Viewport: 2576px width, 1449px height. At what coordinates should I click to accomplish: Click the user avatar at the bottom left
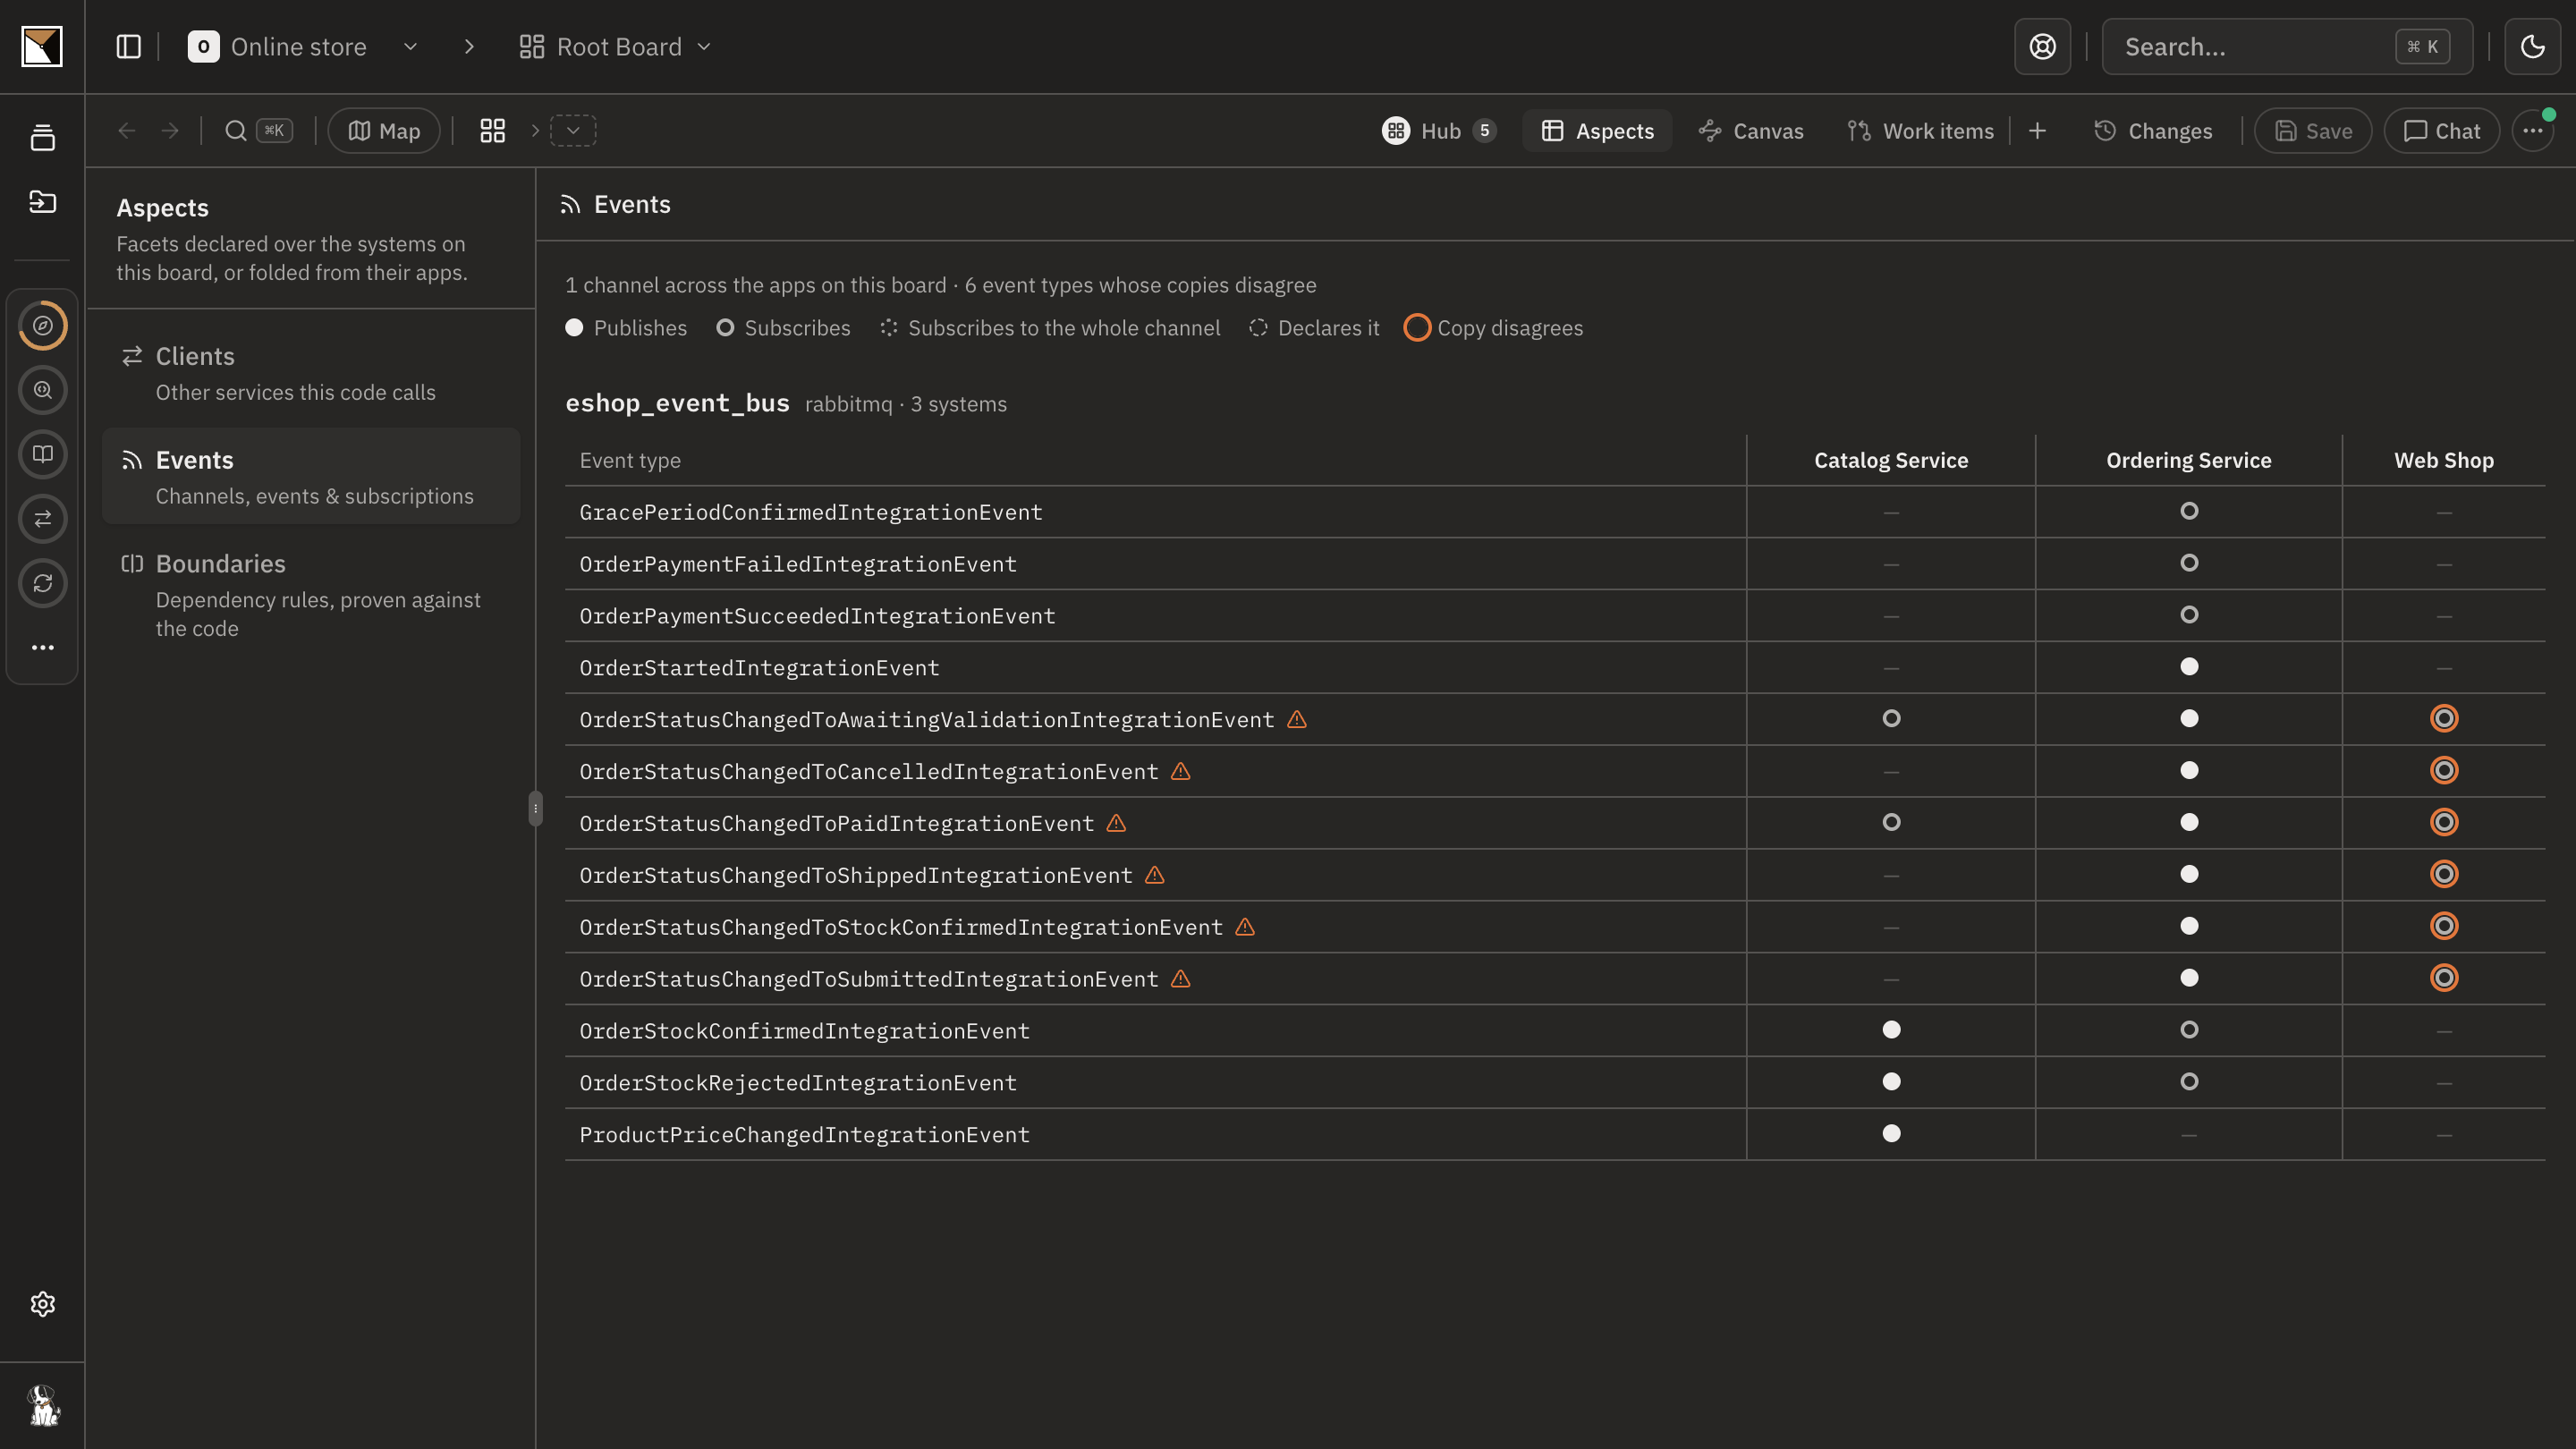click(42, 1406)
